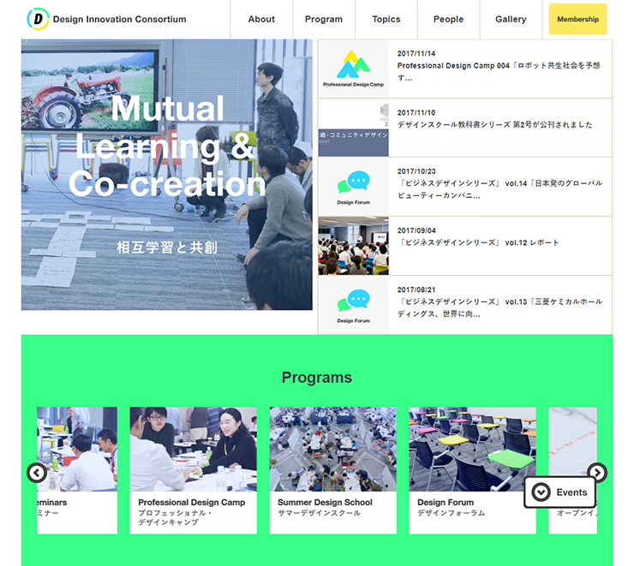Click the デザインフォーラム subtitle
The width and height of the screenshot is (634, 566).
(451, 513)
